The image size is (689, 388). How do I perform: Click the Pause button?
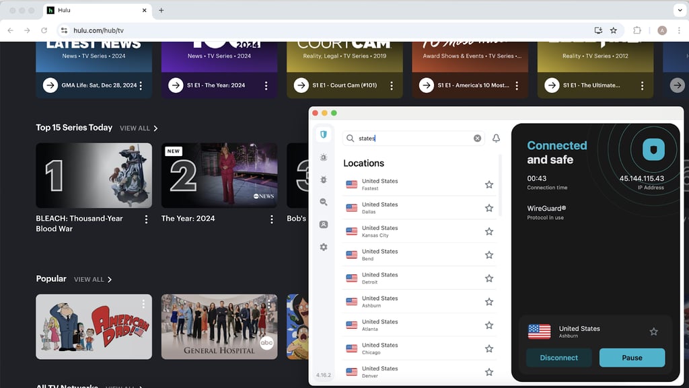tap(632, 358)
